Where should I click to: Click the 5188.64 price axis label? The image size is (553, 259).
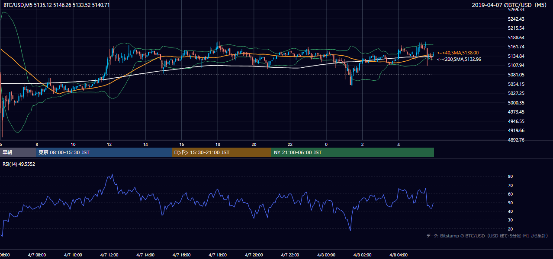517,38
